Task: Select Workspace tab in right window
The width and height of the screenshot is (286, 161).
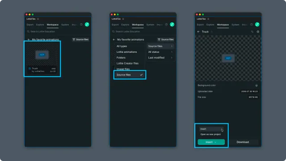Action: coord(223,25)
